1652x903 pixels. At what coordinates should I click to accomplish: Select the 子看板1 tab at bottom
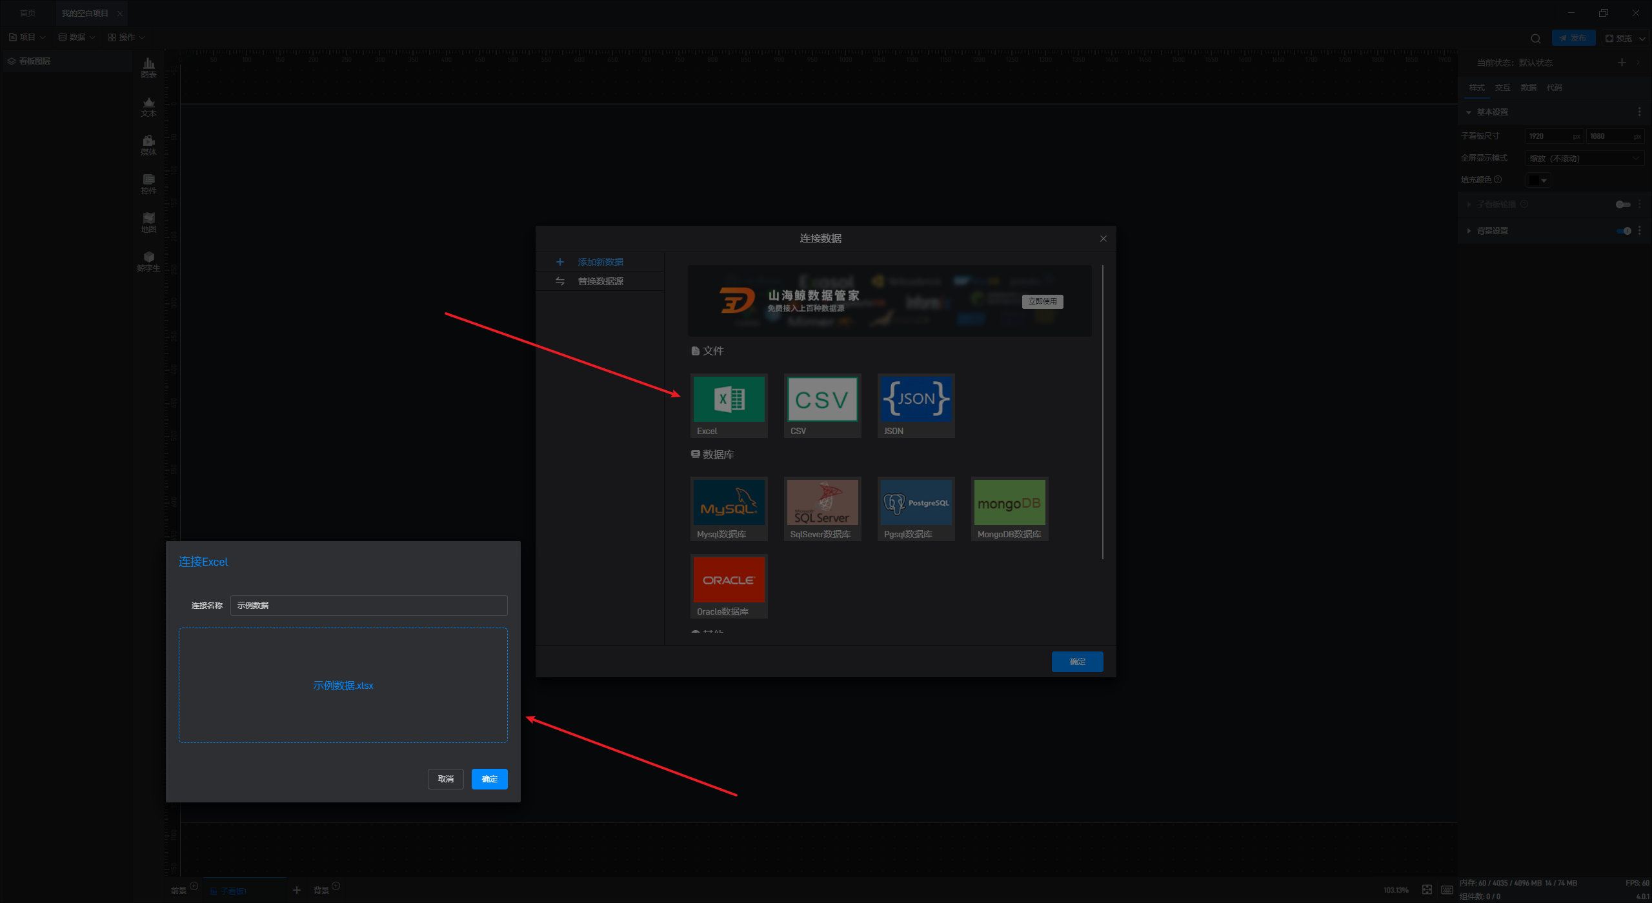(244, 890)
